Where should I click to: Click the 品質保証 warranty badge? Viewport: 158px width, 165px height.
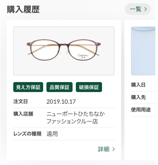(60, 87)
